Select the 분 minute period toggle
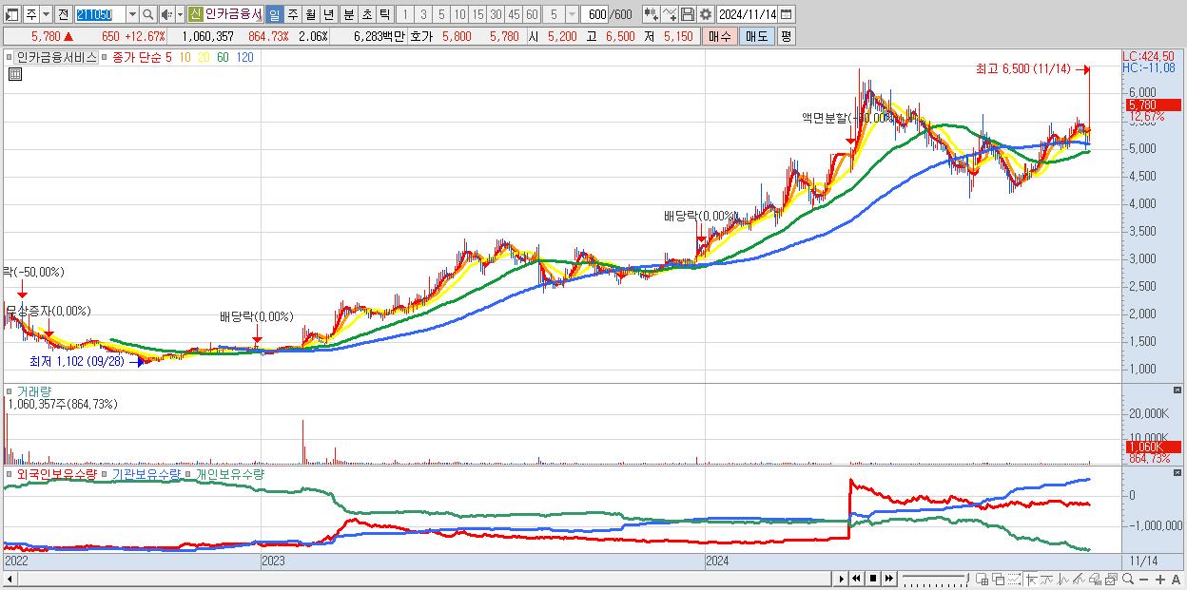Screen dimensions: 1187x590 tap(349, 14)
